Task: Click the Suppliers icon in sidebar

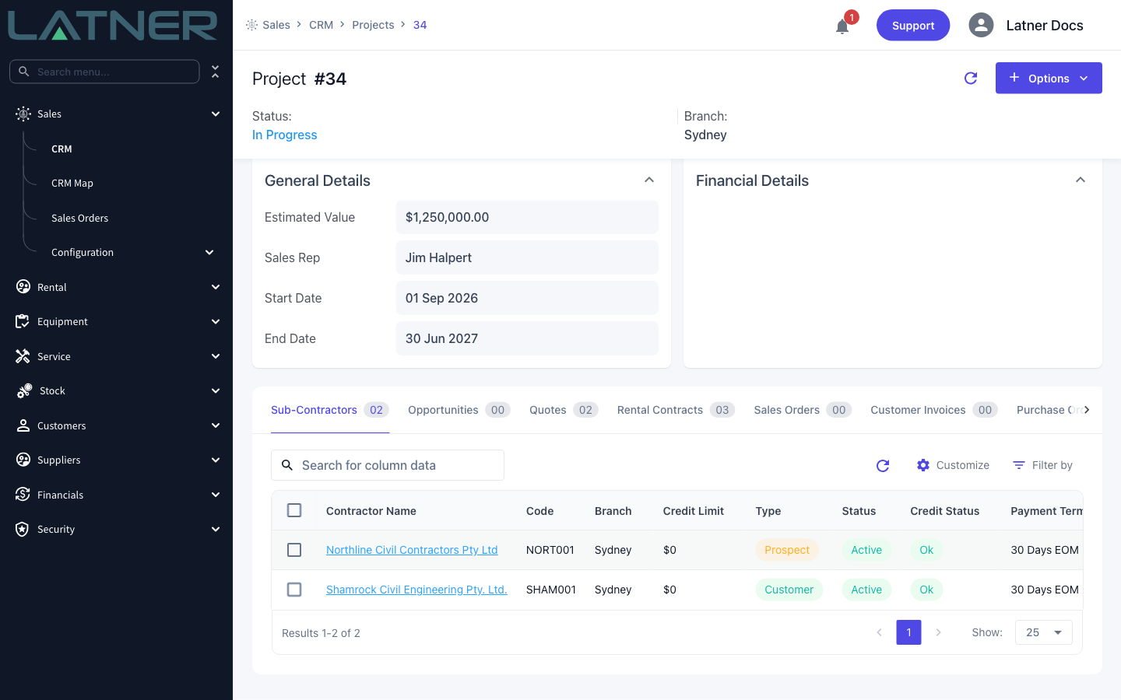Action: coord(23,460)
